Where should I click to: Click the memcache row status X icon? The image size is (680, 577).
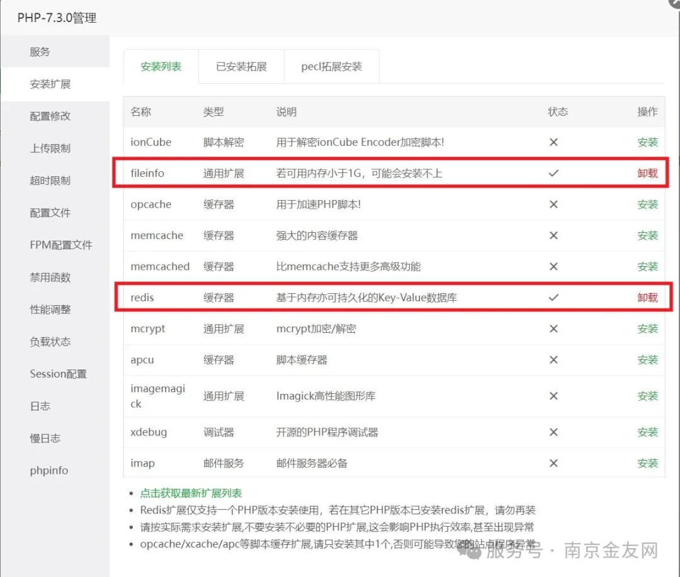[x=553, y=235]
